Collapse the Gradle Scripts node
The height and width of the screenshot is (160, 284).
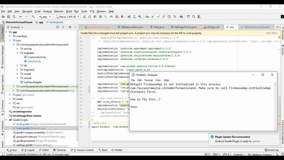pyautogui.click(x=7, y=120)
